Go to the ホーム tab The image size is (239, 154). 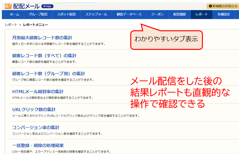15,15
